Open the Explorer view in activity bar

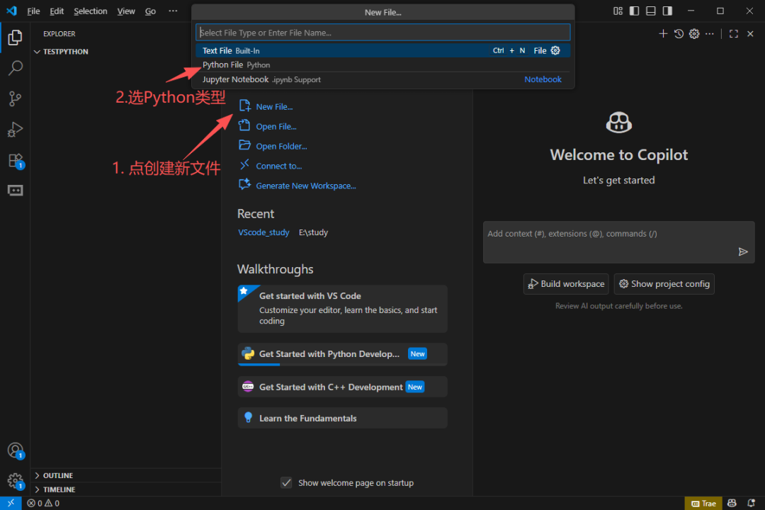pyautogui.click(x=15, y=38)
